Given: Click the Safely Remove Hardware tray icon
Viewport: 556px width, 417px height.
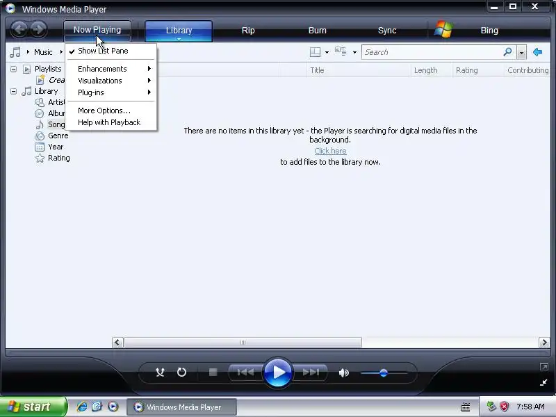Looking at the screenshot, I should (x=491, y=407).
